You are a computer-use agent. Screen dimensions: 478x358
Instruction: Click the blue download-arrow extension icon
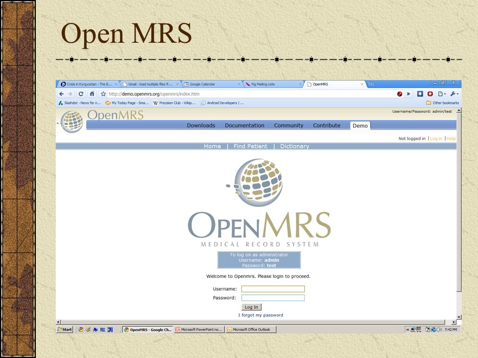click(x=420, y=94)
